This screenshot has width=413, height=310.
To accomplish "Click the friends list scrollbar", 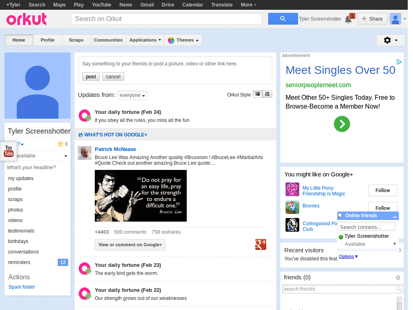I will point(399,303).
